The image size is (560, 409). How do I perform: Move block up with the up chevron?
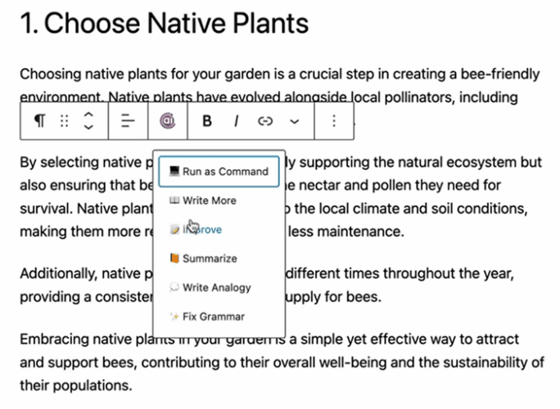point(88,115)
